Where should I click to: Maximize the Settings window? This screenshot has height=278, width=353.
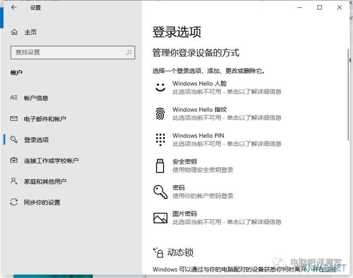coord(319,7)
